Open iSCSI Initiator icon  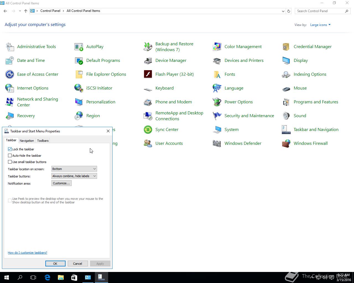79,88
